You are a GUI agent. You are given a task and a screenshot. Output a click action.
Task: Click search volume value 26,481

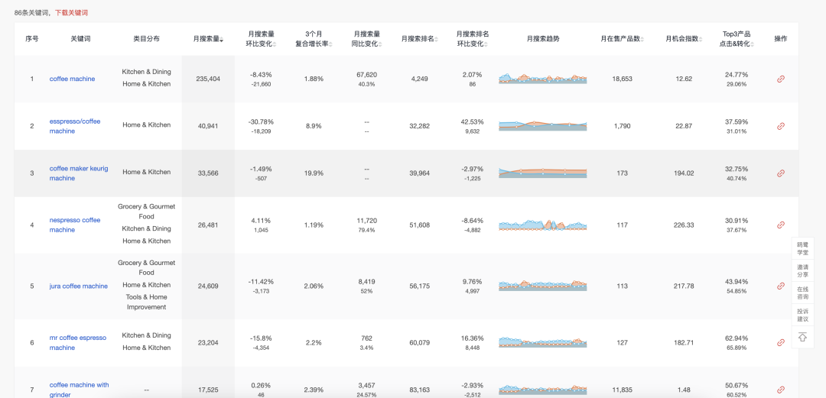(x=208, y=225)
